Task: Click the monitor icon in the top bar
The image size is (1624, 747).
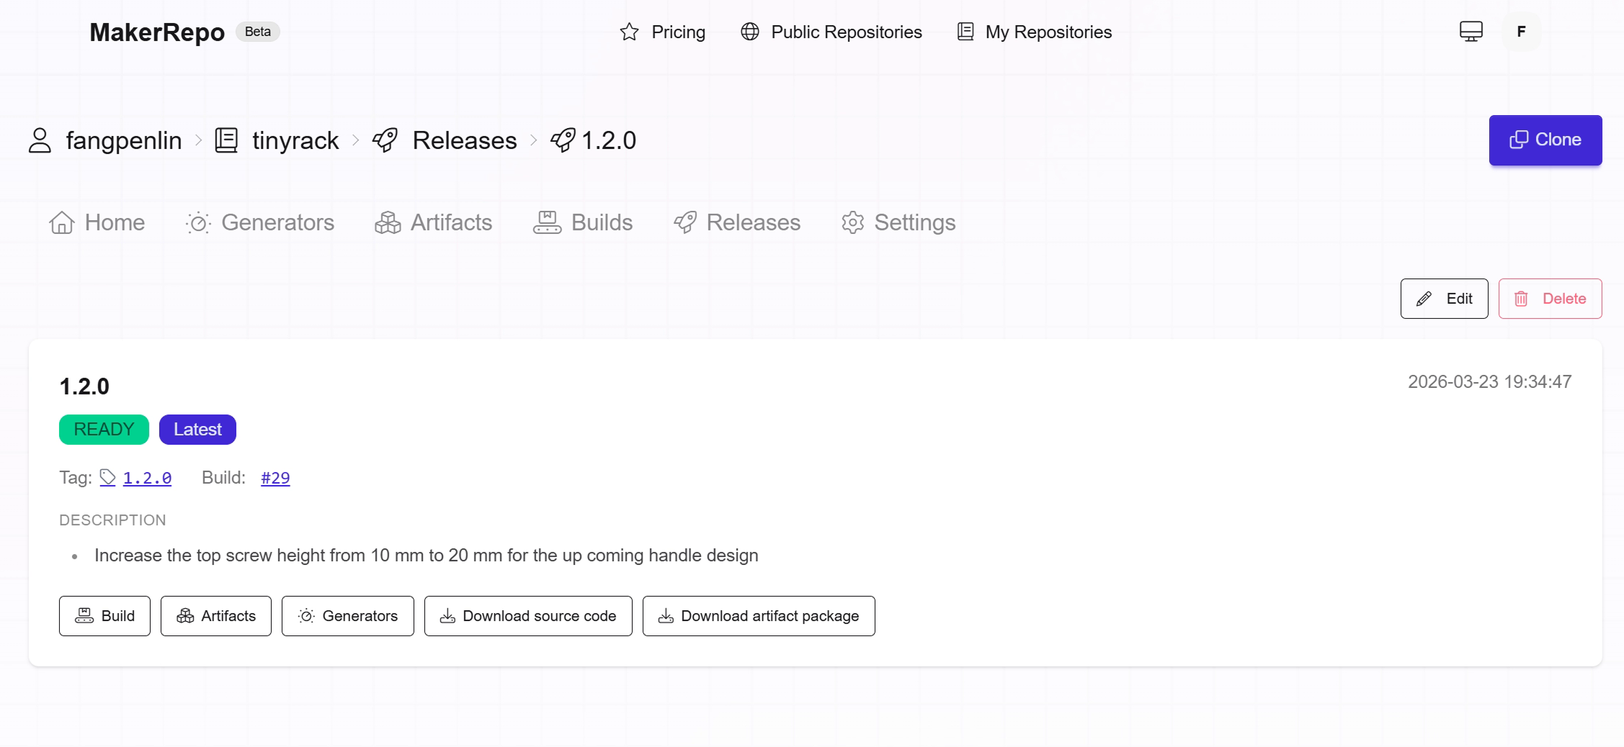Action: pyautogui.click(x=1471, y=32)
